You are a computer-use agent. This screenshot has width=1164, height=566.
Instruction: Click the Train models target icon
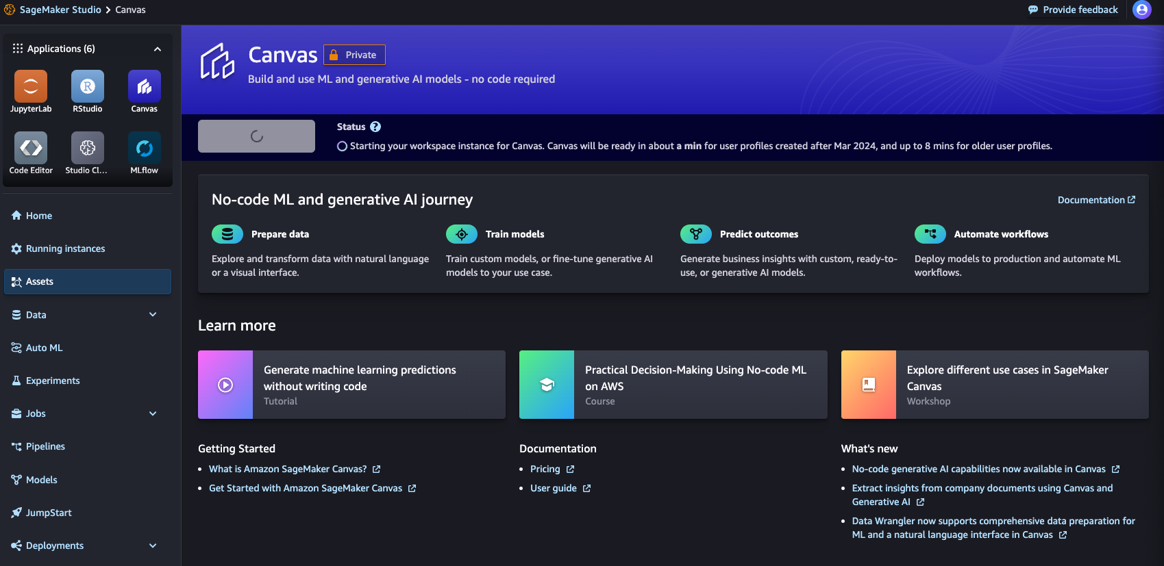coord(462,234)
